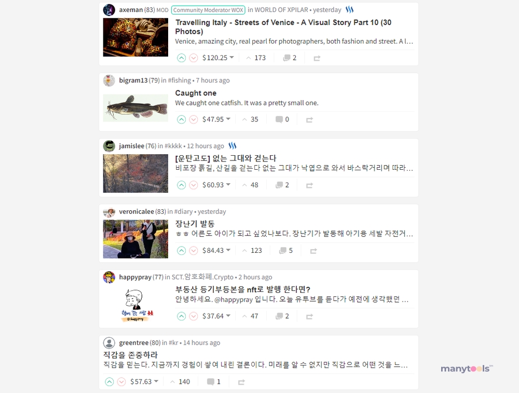Open the Venice jewelry thumbnail
The image size is (519, 393).
click(x=135, y=37)
